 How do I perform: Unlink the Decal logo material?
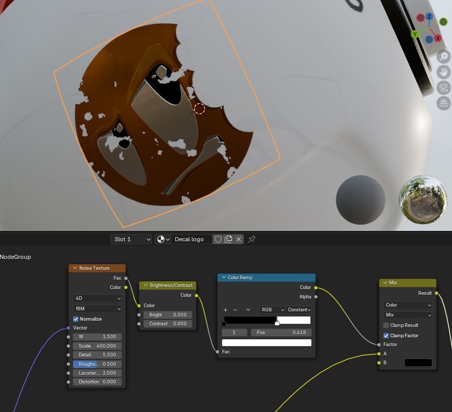point(239,239)
